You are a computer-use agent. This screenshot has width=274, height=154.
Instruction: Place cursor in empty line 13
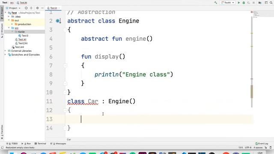tap(159, 119)
